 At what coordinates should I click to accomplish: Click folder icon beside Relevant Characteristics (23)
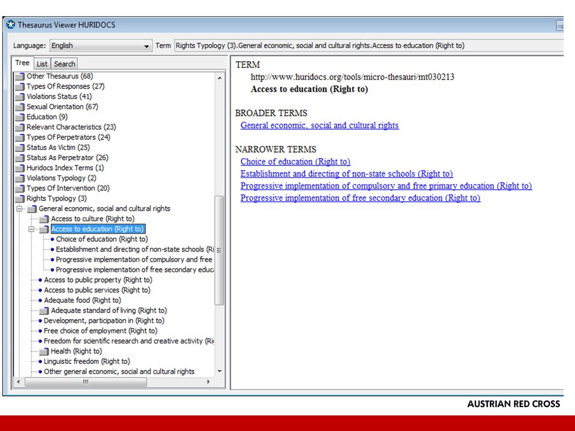coord(20,127)
